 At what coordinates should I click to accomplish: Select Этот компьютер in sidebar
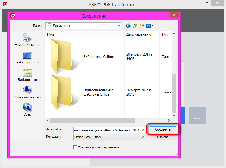point(27,93)
